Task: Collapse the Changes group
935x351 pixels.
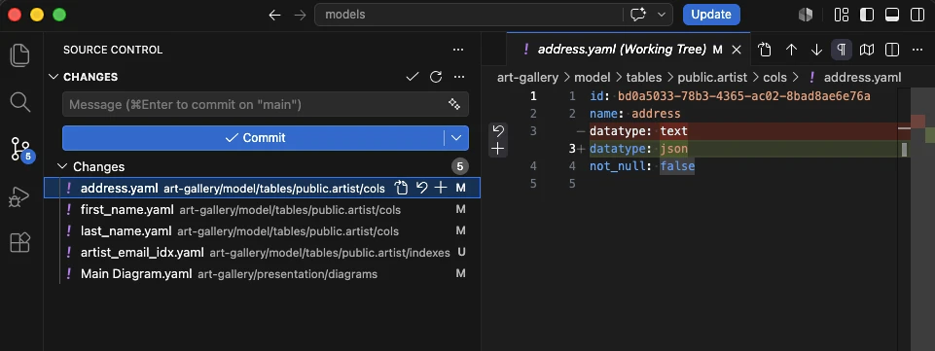Action: [92, 167]
